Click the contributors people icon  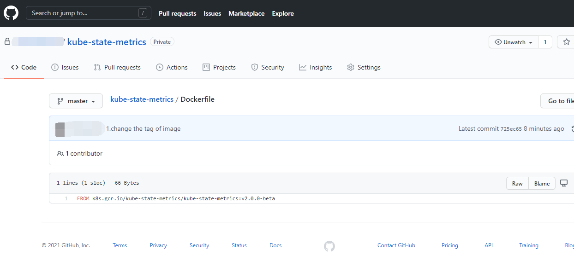[x=60, y=153]
